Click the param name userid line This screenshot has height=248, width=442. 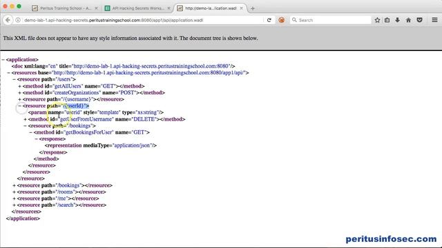[96, 112]
